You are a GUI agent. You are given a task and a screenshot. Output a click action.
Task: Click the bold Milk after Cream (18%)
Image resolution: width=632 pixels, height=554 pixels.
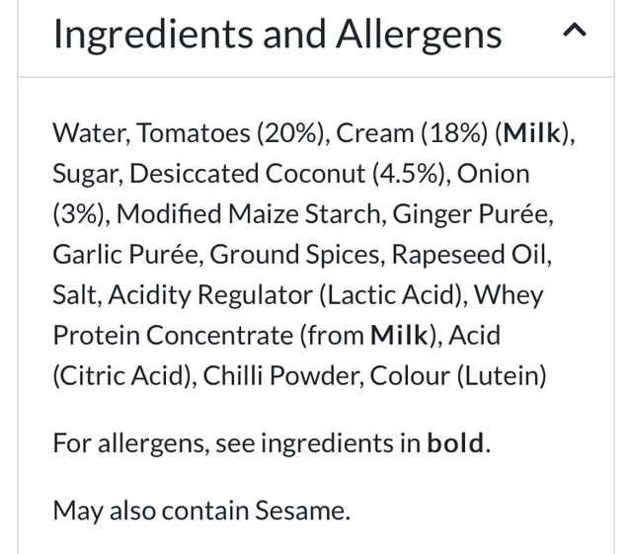[533, 133]
